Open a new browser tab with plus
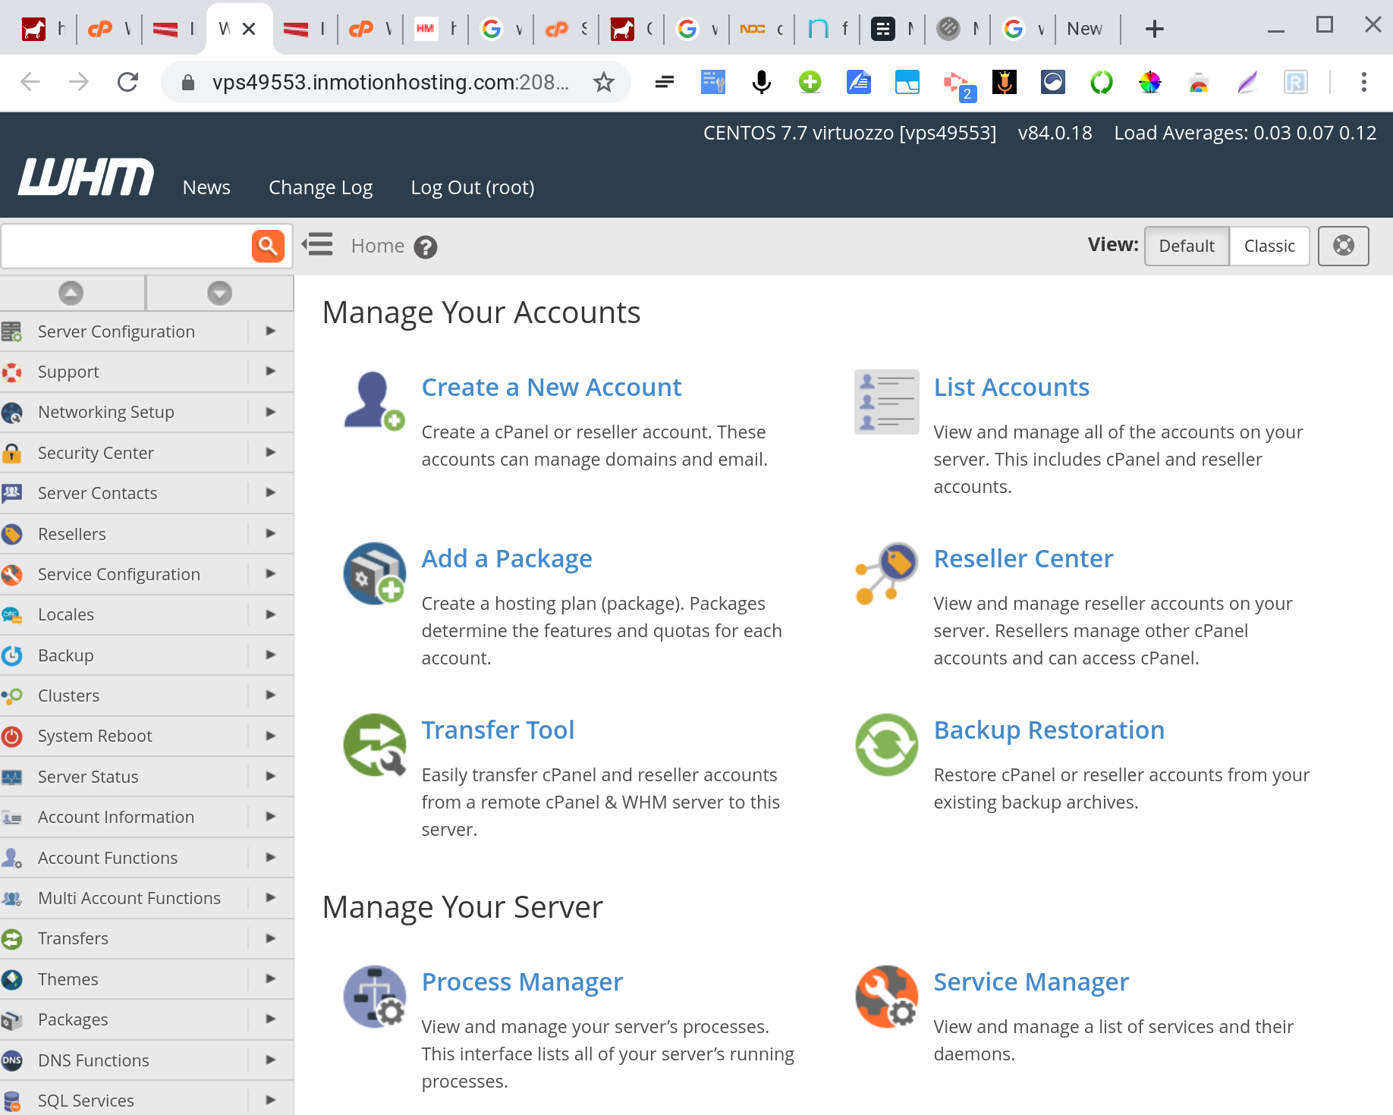The image size is (1393, 1115). point(1155,29)
